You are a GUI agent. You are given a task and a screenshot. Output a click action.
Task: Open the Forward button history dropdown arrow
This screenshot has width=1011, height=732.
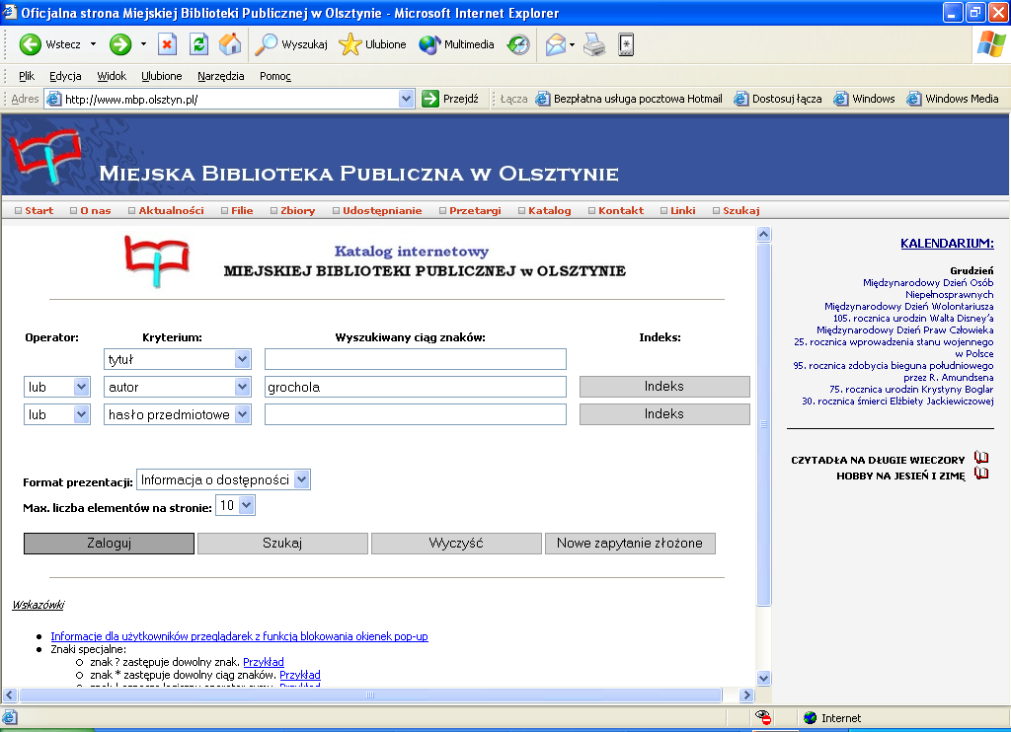click(x=143, y=44)
